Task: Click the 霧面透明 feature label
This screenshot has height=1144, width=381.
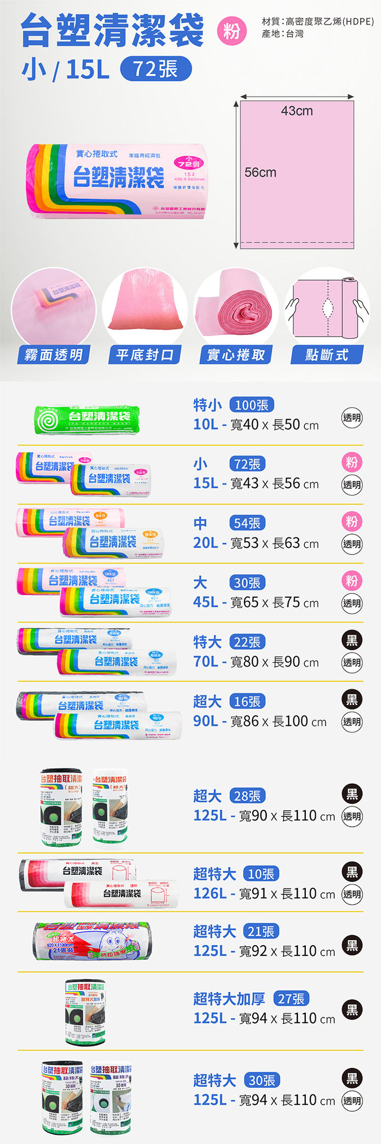Action: point(53,355)
